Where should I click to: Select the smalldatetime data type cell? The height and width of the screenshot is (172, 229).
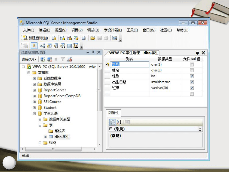click(165, 82)
